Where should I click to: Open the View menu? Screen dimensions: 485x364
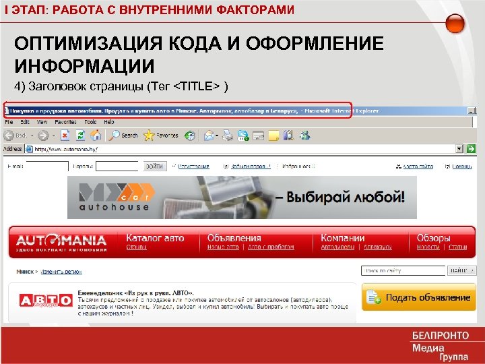click(42, 122)
